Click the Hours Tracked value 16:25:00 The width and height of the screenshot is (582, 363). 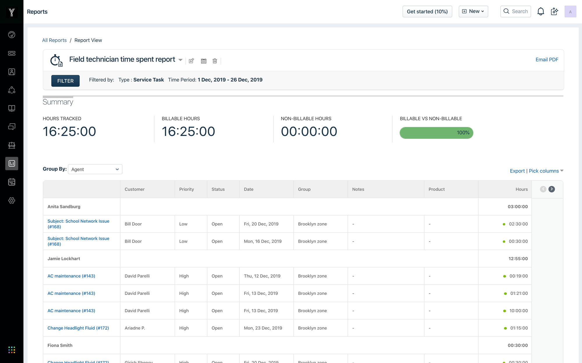[x=69, y=132]
